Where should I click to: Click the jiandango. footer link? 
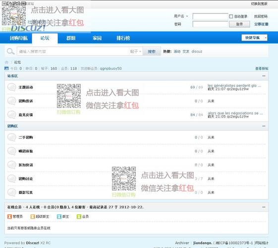coord(203,243)
